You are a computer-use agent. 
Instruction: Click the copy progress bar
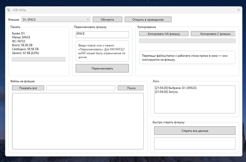187,41
